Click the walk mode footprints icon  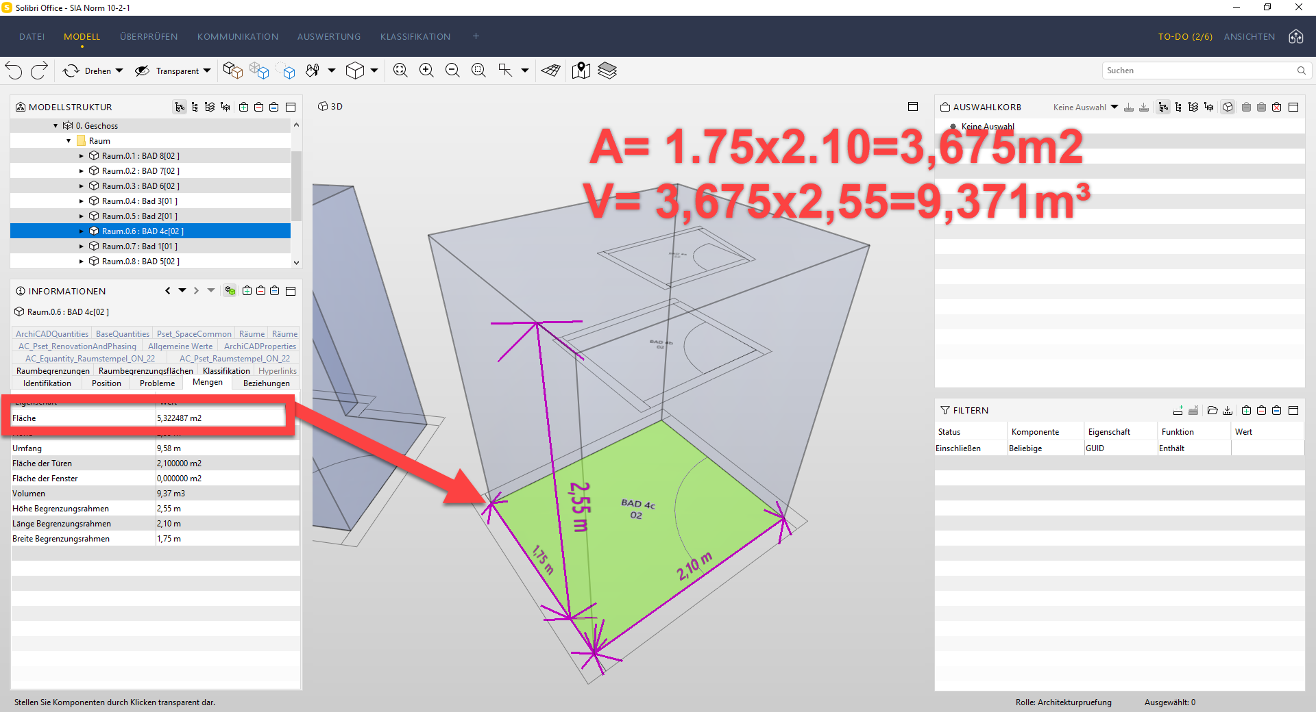(x=313, y=71)
